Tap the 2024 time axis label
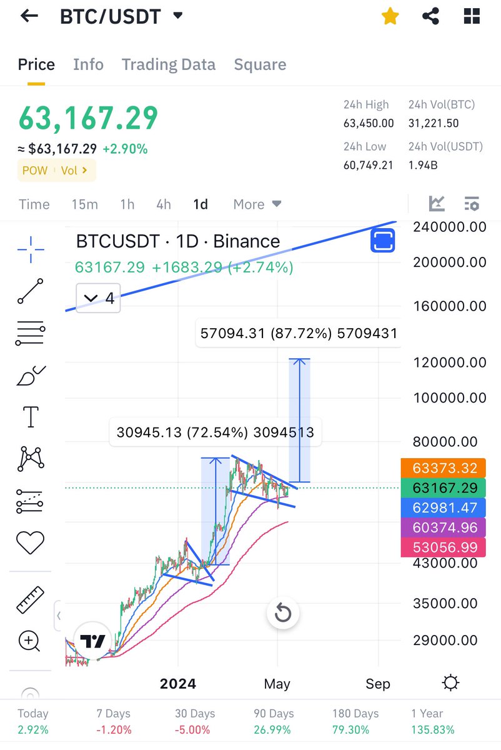The image size is (501, 750). click(178, 684)
